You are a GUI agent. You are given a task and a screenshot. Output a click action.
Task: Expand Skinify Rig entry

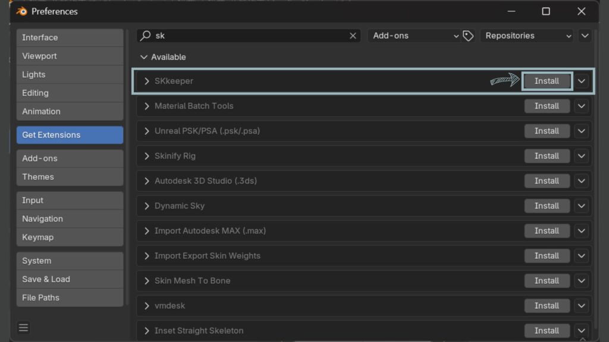(x=146, y=156)
